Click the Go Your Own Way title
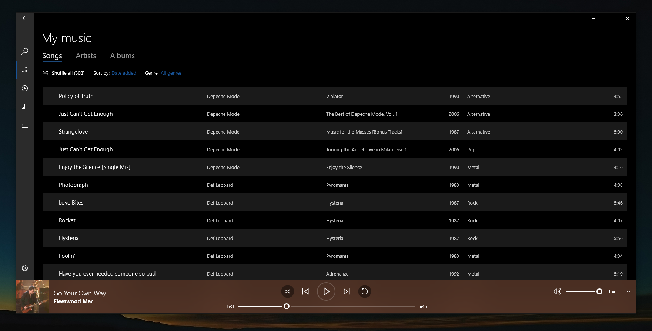The image size is (652, 331). [80, 293]
